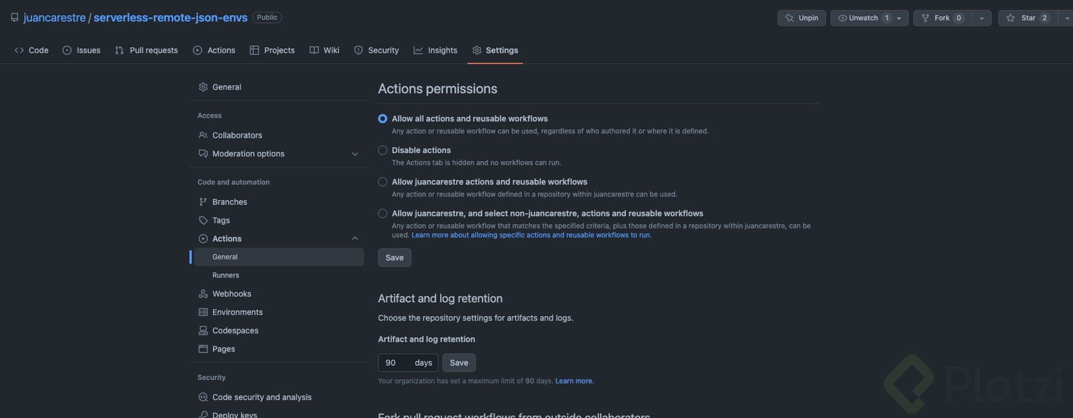This screenshot has height=418, width=1073.
Task: Open Learn more about allowing specific actions link
Action: tap(531, 235)
